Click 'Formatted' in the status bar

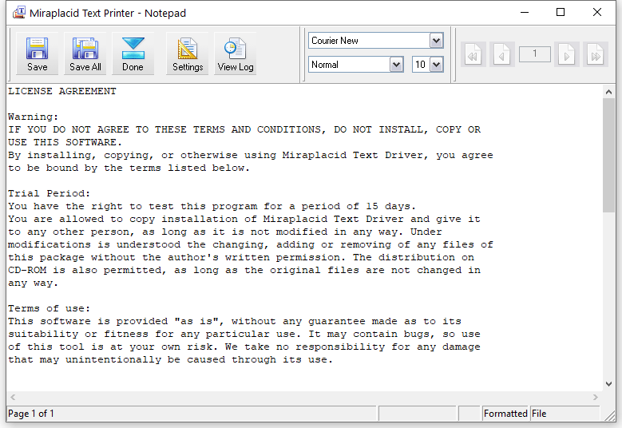pyautogui.click(x=505, y=414)
